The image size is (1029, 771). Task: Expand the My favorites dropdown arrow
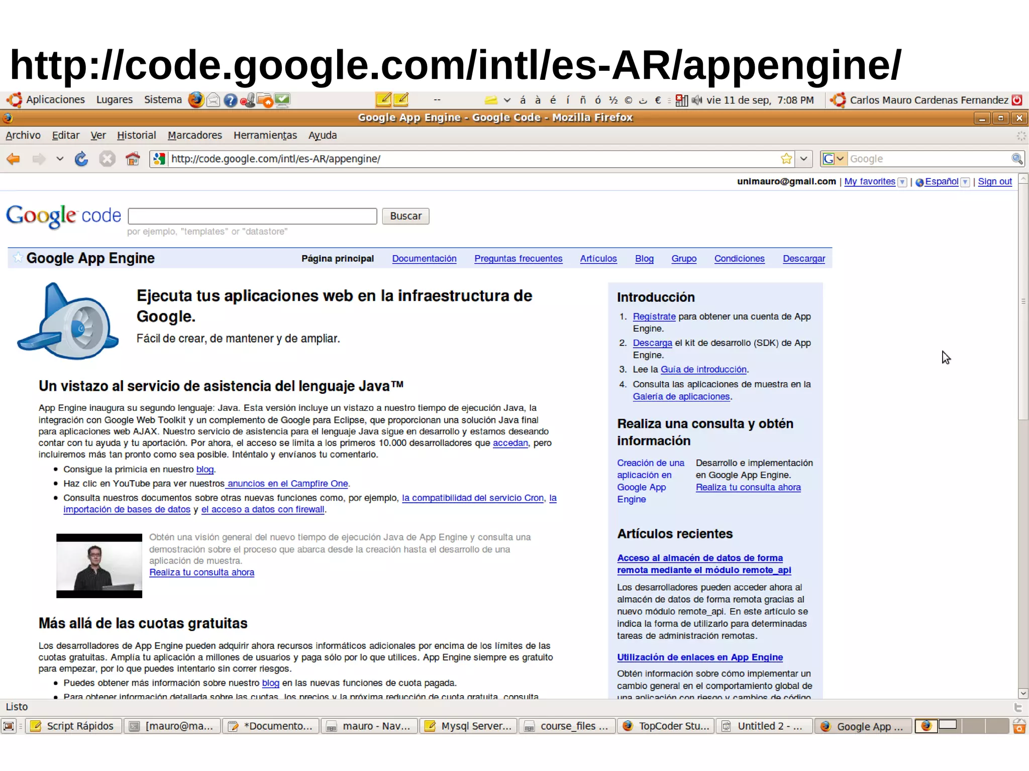[902, 182]
